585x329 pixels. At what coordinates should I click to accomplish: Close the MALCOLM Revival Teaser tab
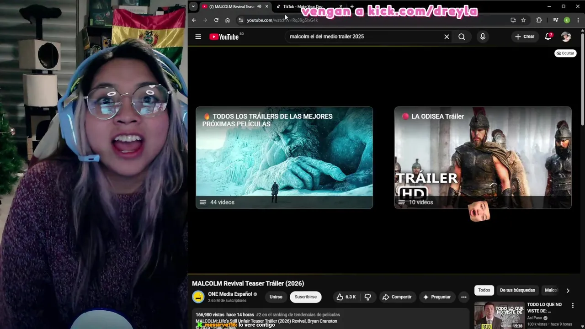[x=266, y=6]
